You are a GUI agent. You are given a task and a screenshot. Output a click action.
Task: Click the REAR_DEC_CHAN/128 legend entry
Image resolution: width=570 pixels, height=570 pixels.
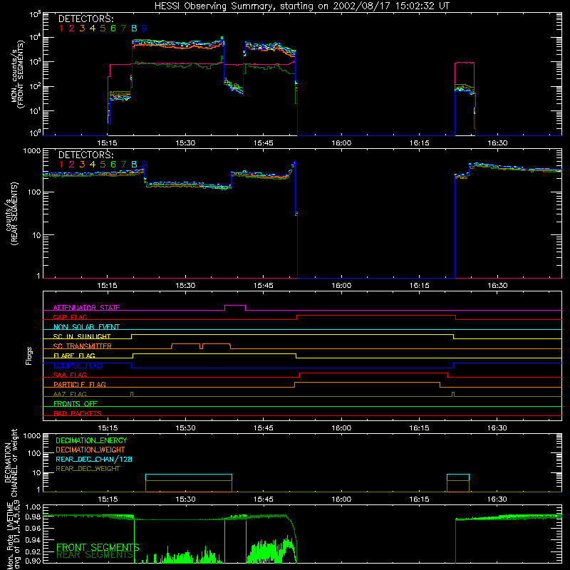pos(94,459)
